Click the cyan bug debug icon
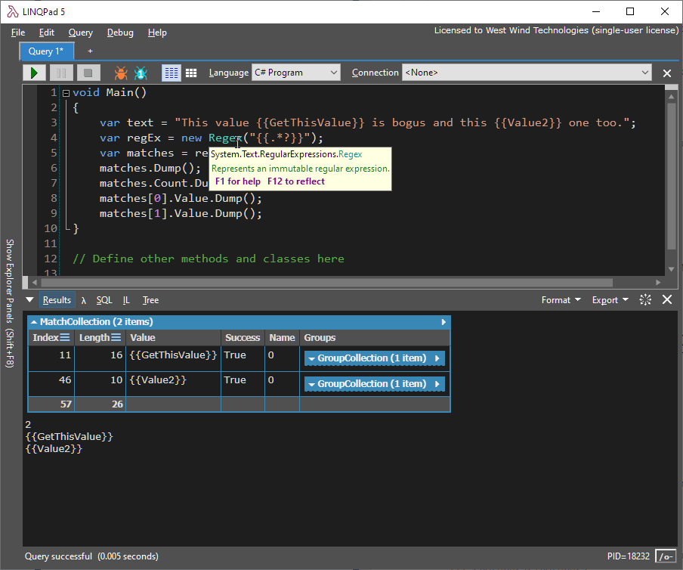The width and height of the screenshot is (683, 570). pyautogui.click(x=141, y=73)
